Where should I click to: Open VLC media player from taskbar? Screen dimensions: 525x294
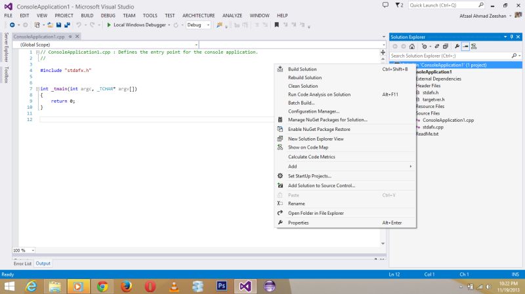174,286
